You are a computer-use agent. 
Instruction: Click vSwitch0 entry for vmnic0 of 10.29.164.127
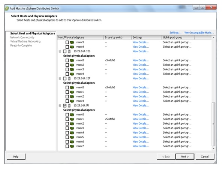pos(110,88)
